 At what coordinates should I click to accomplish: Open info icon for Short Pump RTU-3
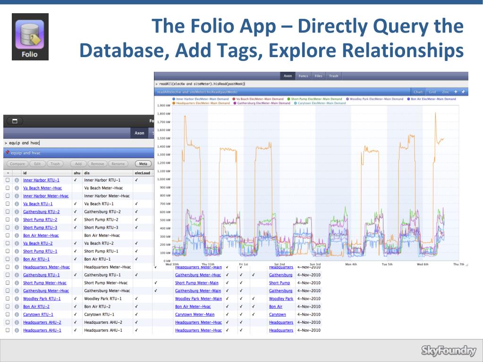(17, 227)
